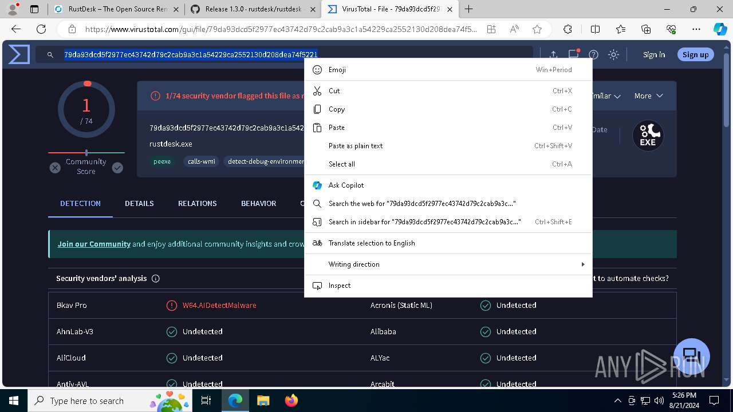
Task: Vote positive with the community score checkmark
Action: 117,168
